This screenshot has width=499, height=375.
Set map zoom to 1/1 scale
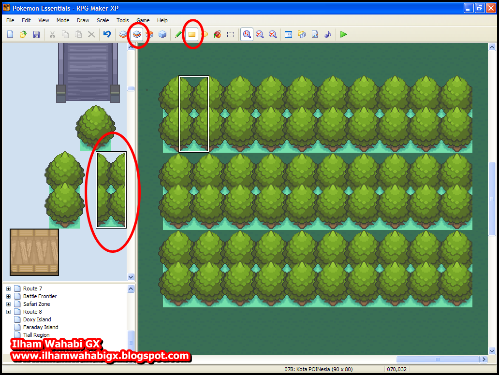247,34
